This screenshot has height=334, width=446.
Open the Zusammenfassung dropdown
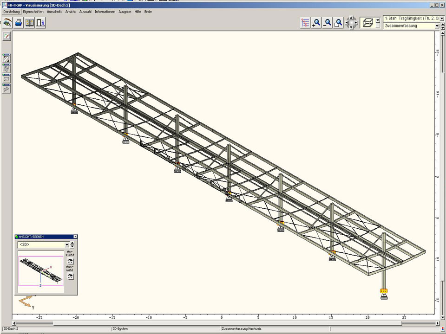click(x=436, y=26)
